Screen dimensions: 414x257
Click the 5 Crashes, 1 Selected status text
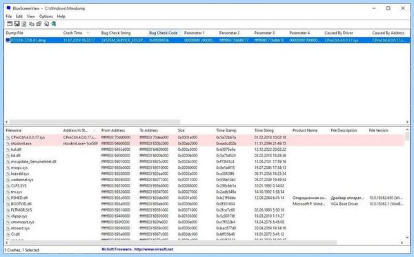tap(22, 250)
